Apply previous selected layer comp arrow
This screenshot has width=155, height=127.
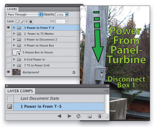coord(59,116)
